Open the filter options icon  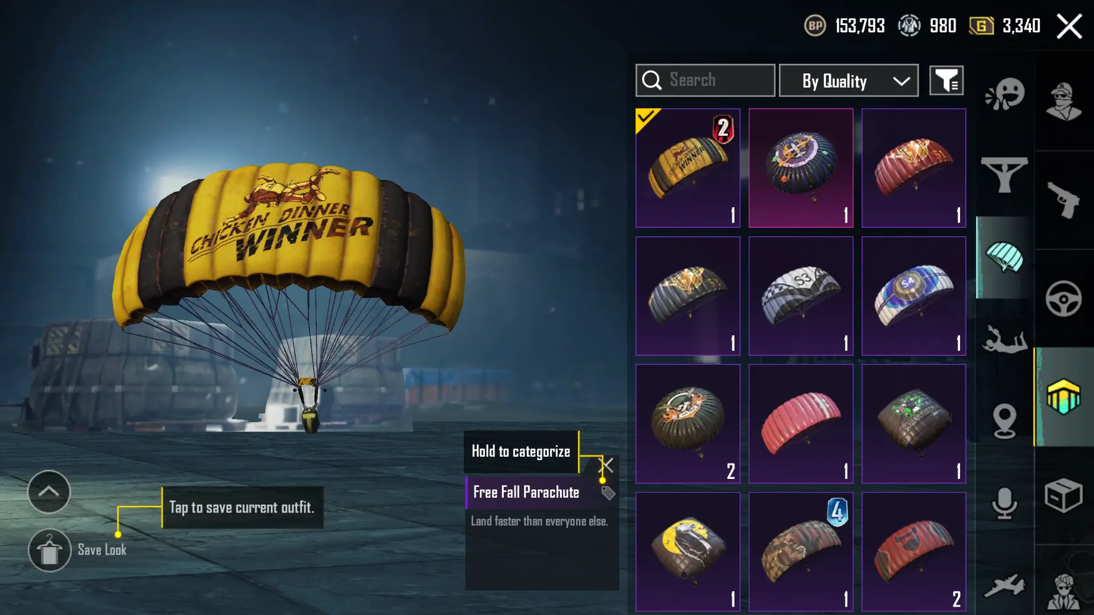(x=946, y=80)
